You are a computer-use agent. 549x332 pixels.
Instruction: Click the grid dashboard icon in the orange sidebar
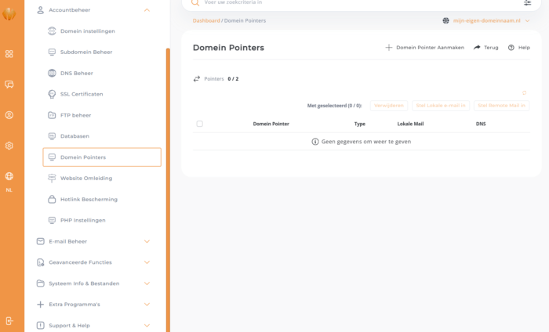(x=9, y=54)
